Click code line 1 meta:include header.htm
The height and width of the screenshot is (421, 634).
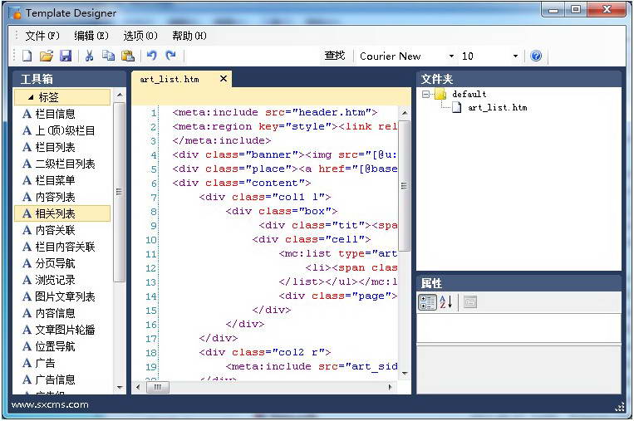coord(274,112)
